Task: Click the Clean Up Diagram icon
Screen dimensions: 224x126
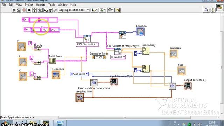Action: [118, 10]
